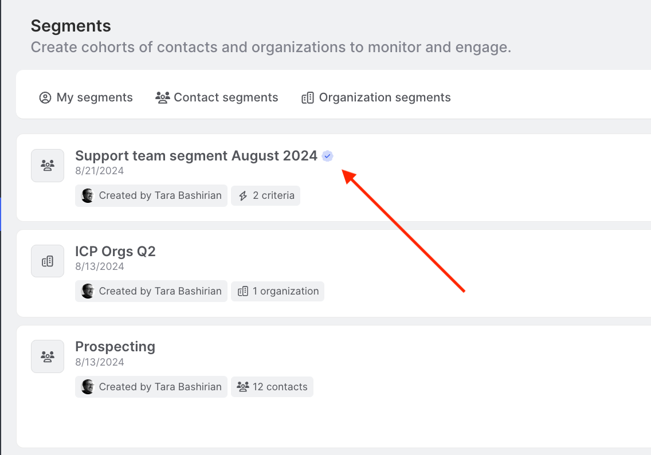Click the people icon in 12 contacts tag
This screenshot has width=651, height=455.
tap(243, 387)
